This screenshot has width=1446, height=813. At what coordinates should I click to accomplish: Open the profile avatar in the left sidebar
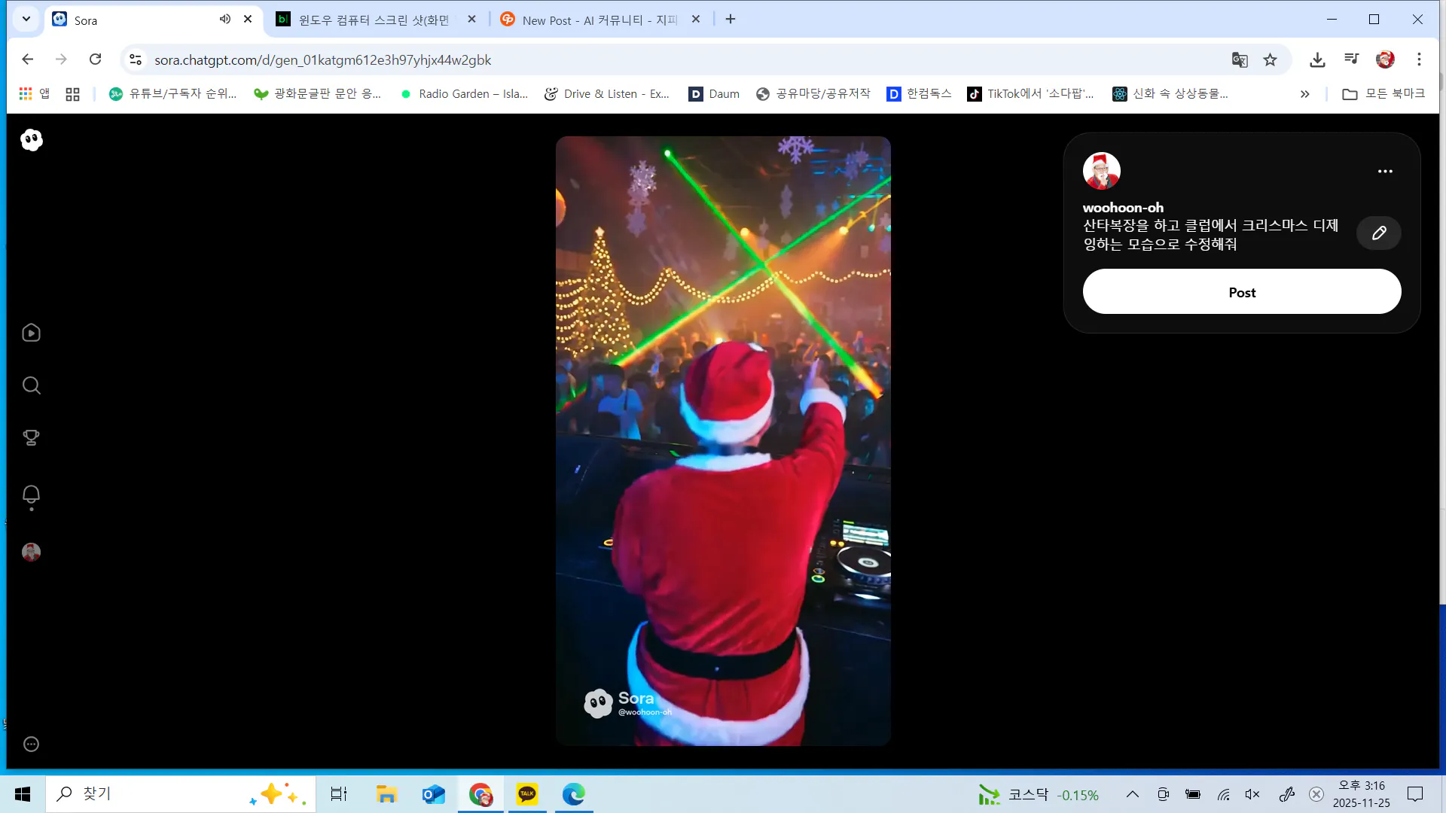tap(31, 552)
